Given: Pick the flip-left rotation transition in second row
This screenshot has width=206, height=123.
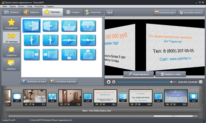Looking at the screenshot, I should point(32,40).
